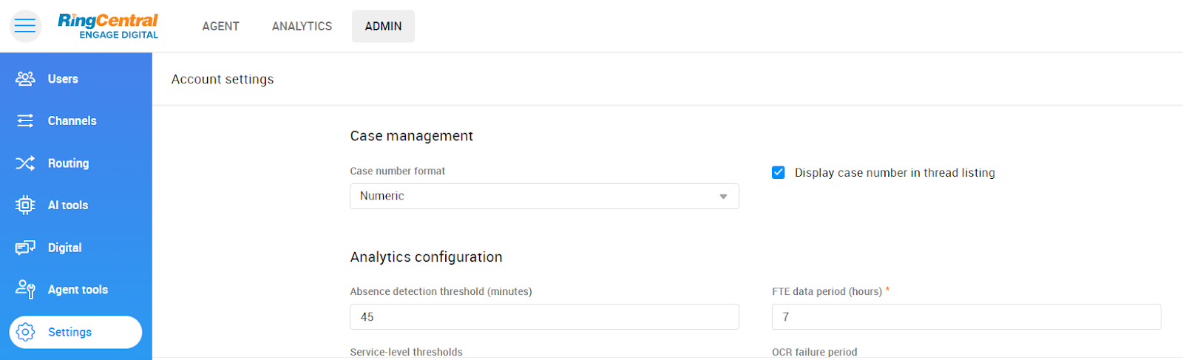Go to the Channels sidebar section
The image size is (1183, 360).
tap(72, 121)
